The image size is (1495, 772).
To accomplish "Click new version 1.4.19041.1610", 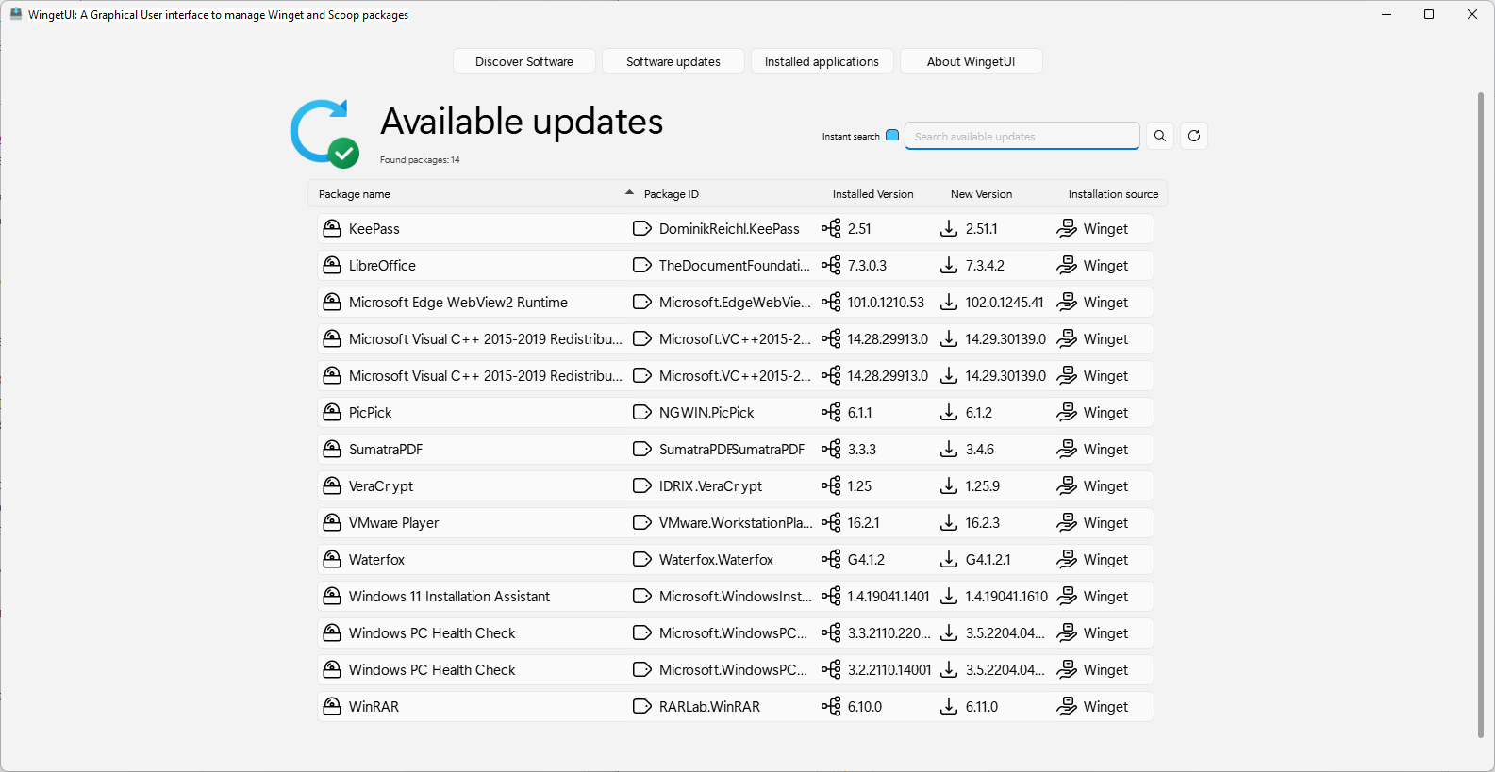I will click(x=1006, y=597).
